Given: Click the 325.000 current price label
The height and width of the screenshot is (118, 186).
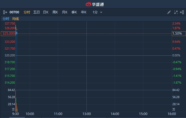Looking at the screenshot, I should point(8,34).
